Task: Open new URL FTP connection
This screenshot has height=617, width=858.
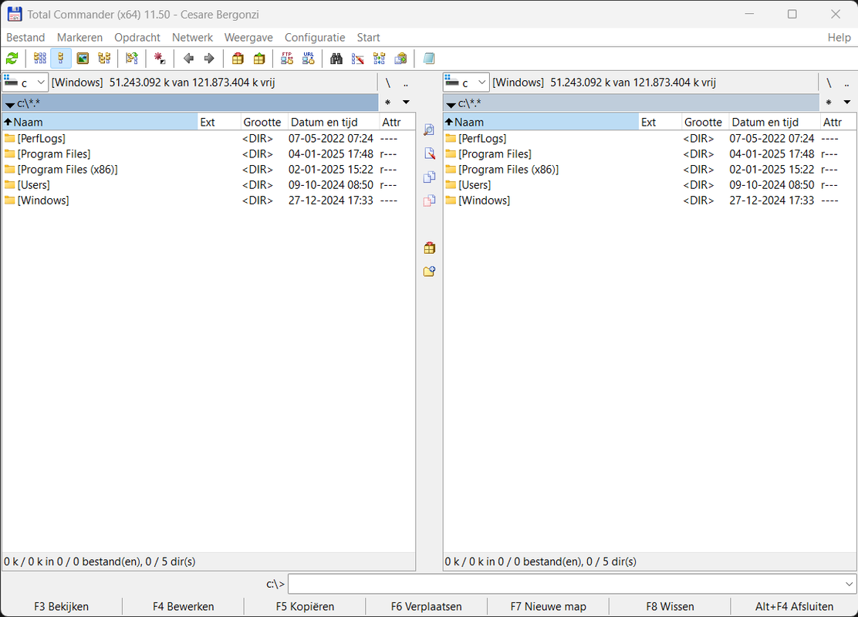Action: pos(309,59)
